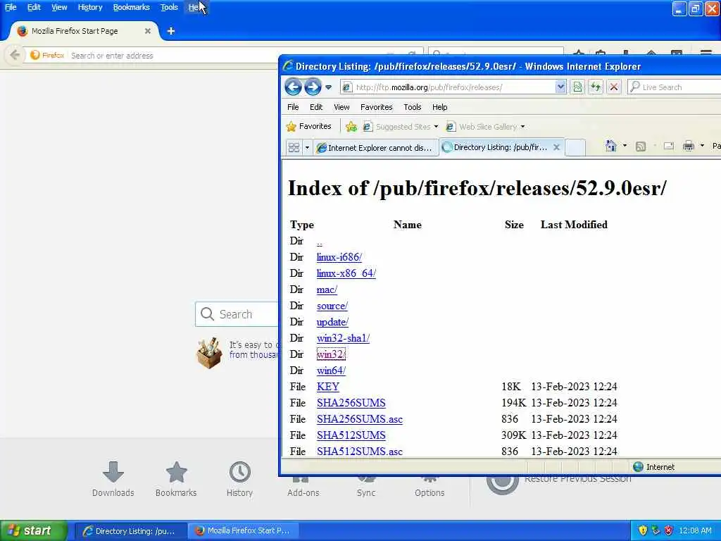Open Internet Explorer address bar history dropdown
This screenshot has height=541, width=721.
(560, 87)
